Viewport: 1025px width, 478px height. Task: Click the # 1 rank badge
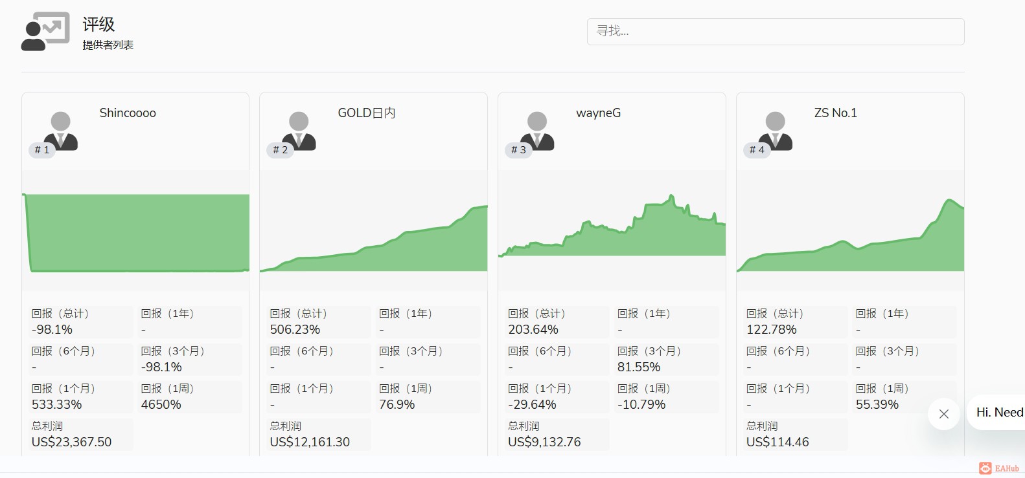(41, 150)
